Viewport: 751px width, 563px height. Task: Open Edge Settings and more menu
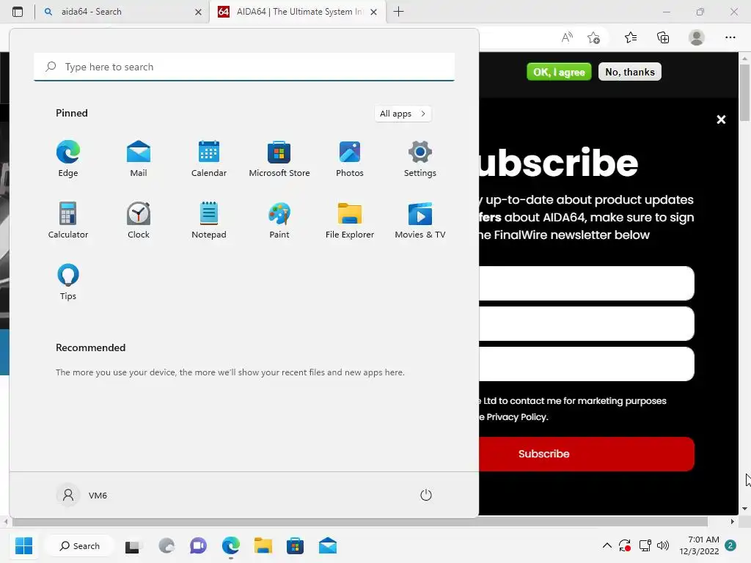point(730,37)
